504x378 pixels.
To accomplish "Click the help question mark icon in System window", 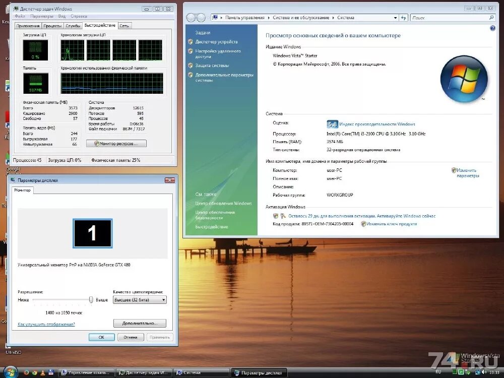I will point(492,28).
